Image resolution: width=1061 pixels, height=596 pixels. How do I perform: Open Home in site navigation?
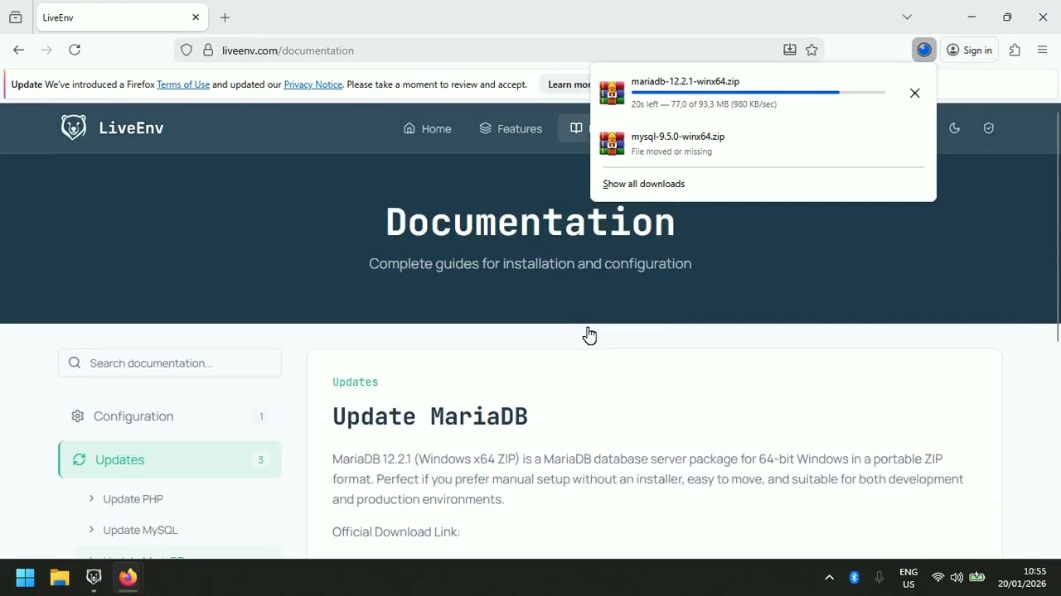(427, 128)
